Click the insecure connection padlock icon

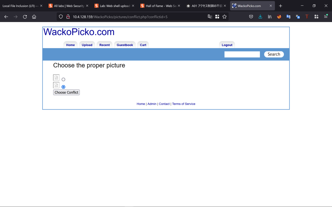tap(68, 17)
